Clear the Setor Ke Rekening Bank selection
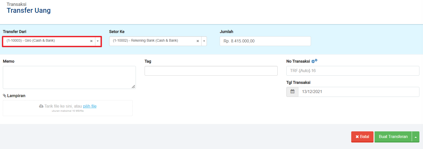 pos(198,41)
